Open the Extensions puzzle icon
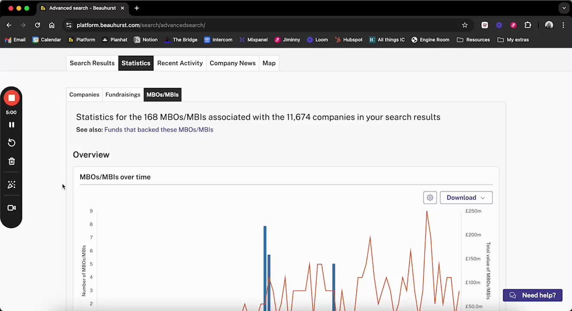Viewport: 572px width, 311px height. click(x=528, y=25)
